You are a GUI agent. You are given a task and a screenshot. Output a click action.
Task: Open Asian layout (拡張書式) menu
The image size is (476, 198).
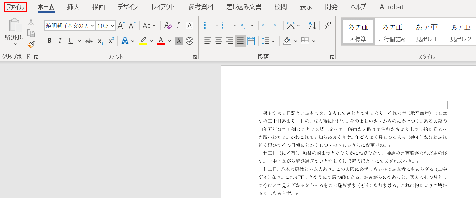[293, 25]
